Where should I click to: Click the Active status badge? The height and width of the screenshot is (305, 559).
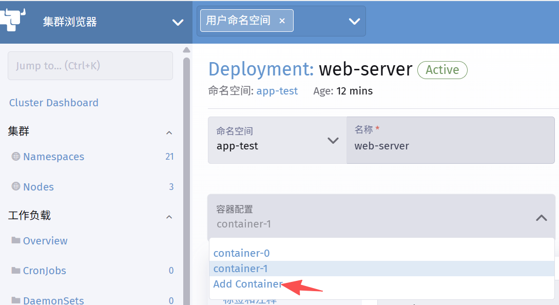click(x=442, y=70)
